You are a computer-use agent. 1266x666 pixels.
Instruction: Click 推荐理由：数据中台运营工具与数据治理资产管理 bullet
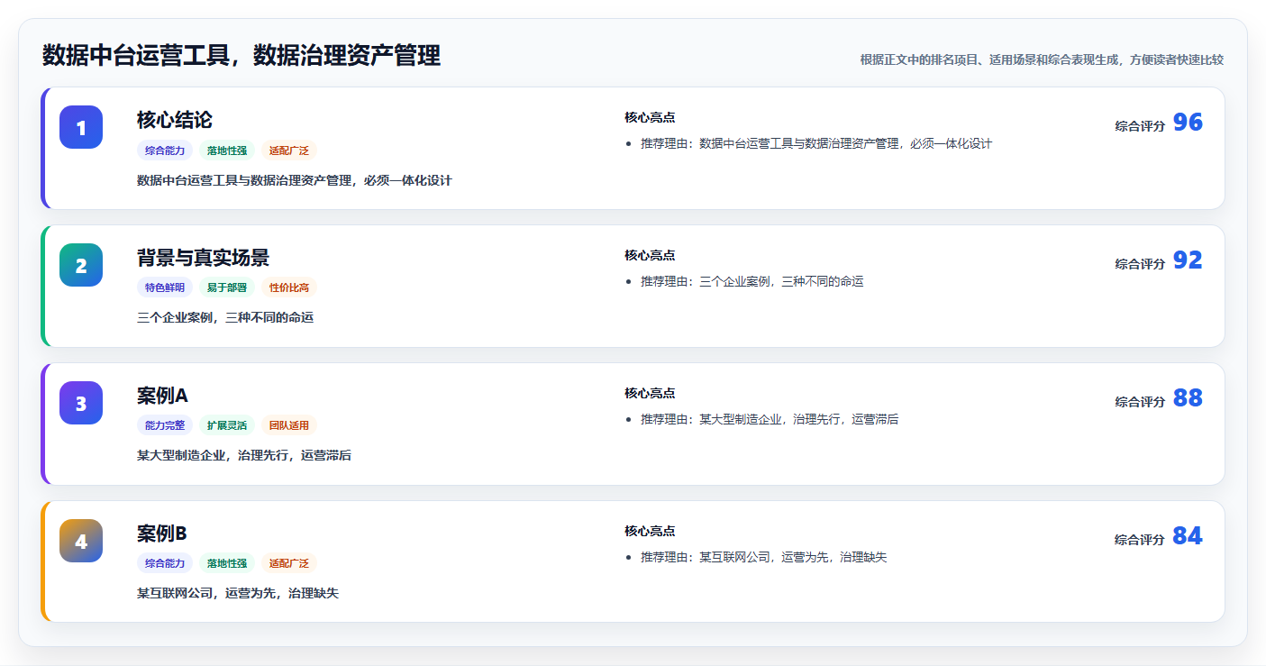[816, 144]
